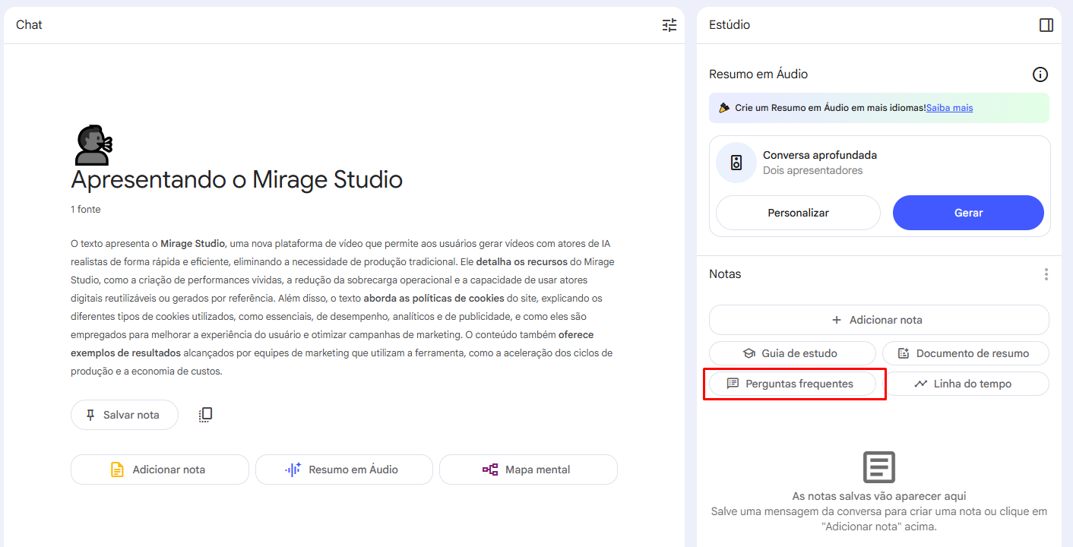The height and width of the screenshot is (547, 1073).
Task: Click 'Dois apresentadores' subtitle
Action: 813,170
